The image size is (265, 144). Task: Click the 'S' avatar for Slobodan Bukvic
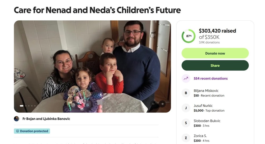coord(186,123)
